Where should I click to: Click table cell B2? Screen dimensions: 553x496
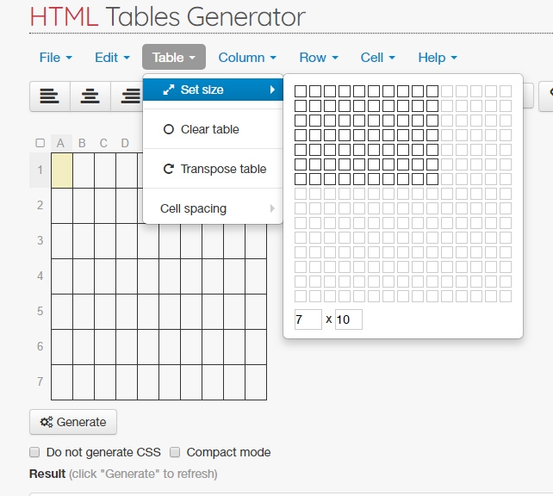pos(84,206)
